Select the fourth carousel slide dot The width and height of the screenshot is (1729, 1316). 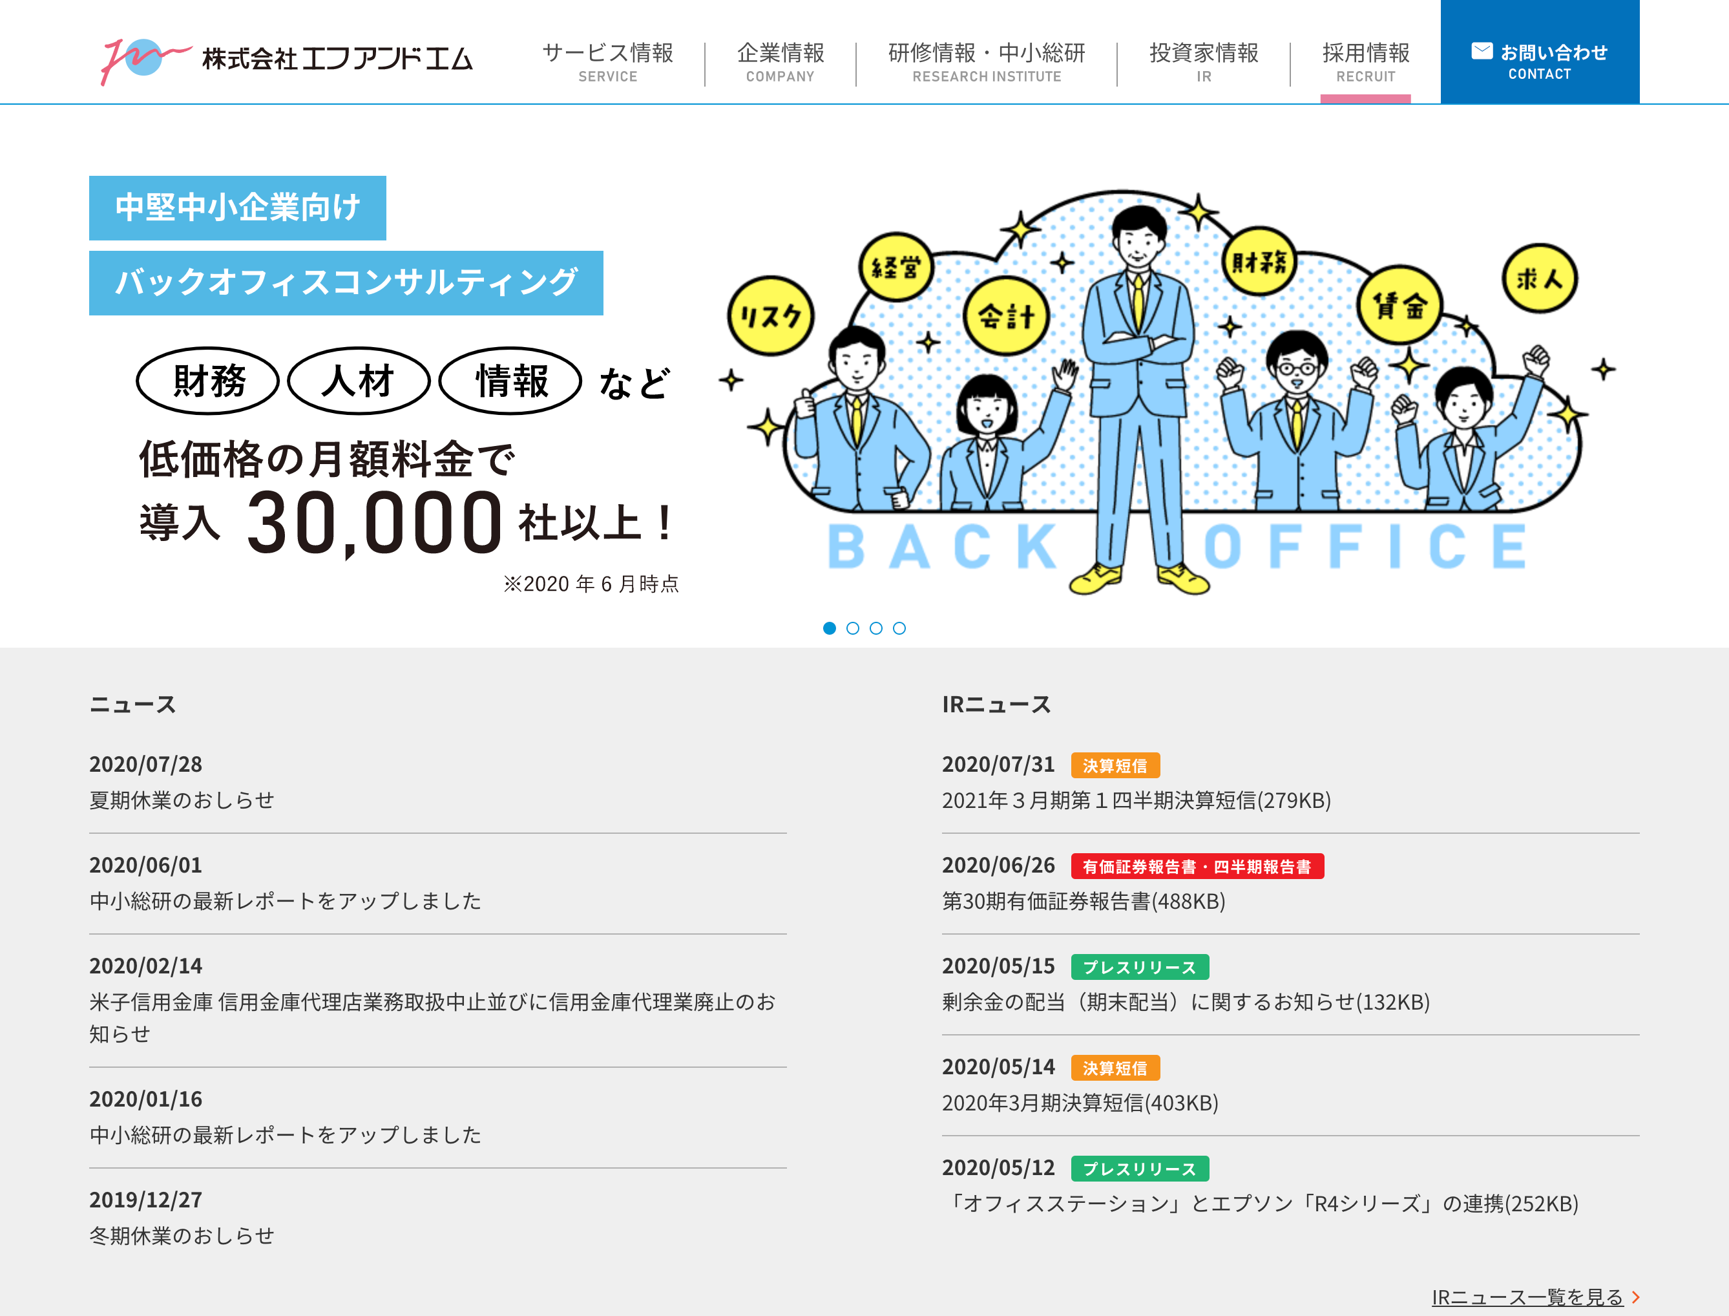tap(899, 628)
